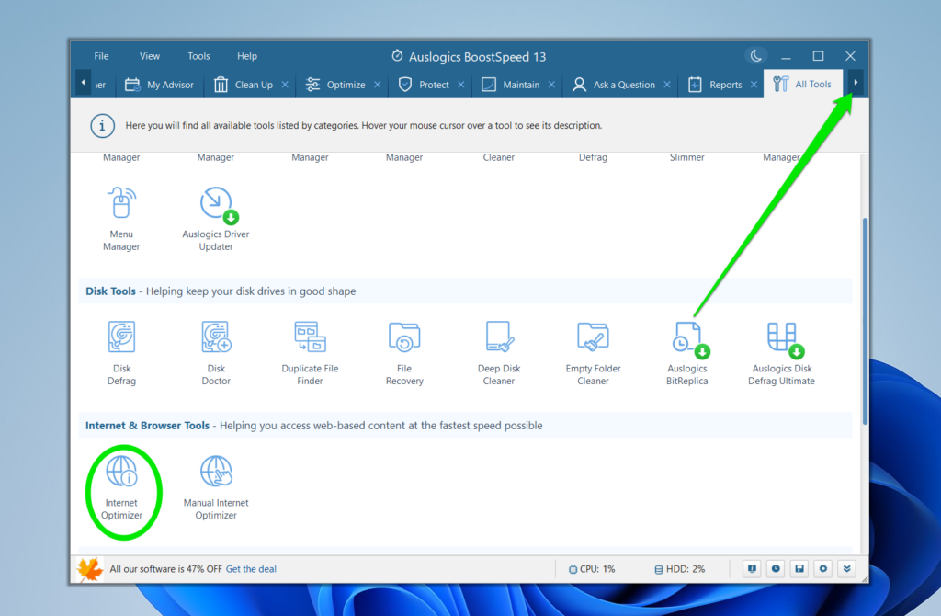Open settings gear in status bar
This screenshot has height=616, width=941.
[822, 569]
